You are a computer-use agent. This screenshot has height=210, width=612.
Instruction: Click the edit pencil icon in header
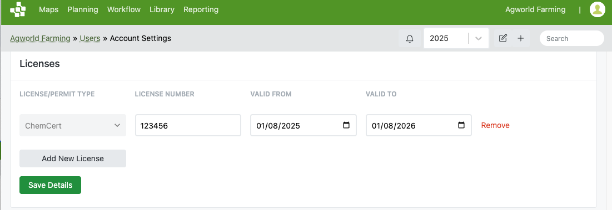502,38
